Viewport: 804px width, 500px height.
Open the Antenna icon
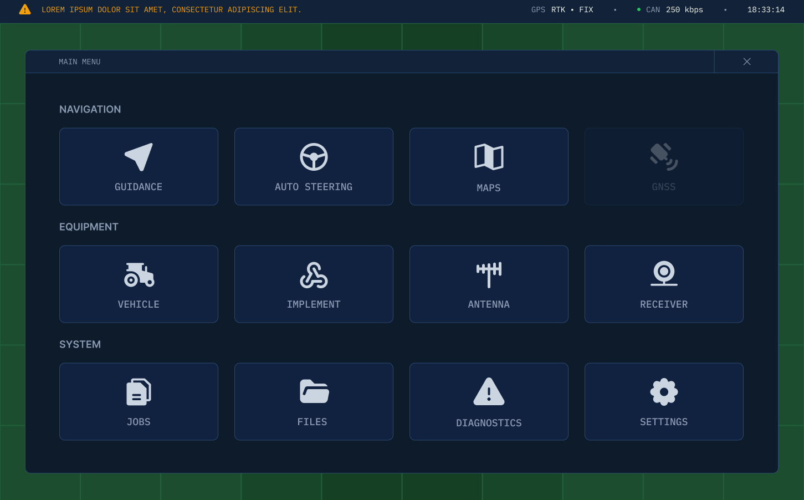tap(489, 274)
